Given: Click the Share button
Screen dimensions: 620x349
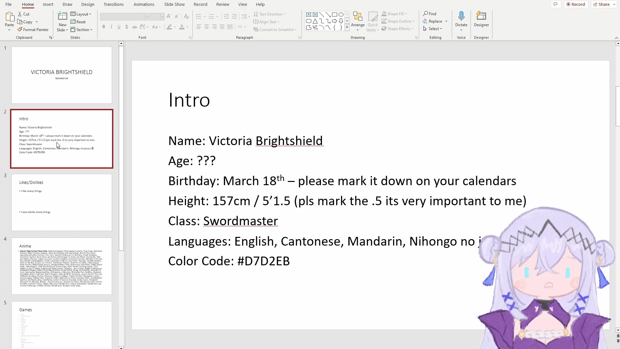Looking at the screenshot, I should pos(602,4).
